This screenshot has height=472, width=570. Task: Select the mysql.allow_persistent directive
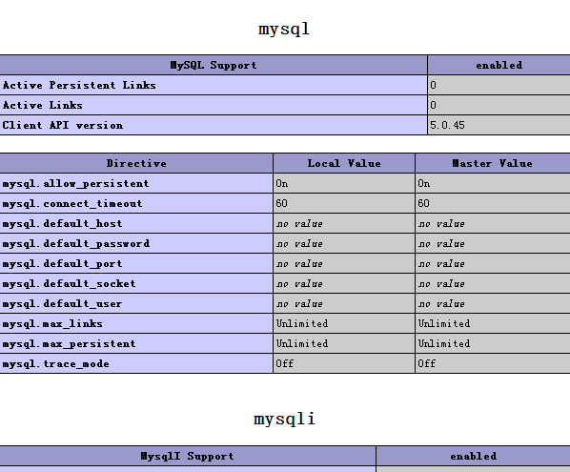click(75, 184)
